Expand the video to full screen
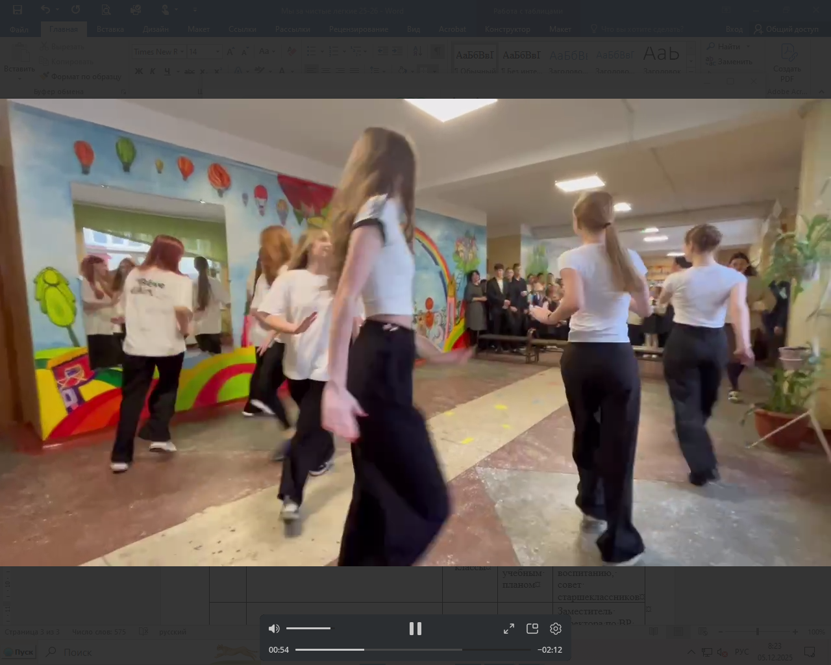831x665 pixels. (509, 629)
